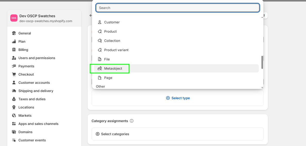Click the Checkout cart icon
This screenshot has width=306, height=146.
(x=14, y=75)
